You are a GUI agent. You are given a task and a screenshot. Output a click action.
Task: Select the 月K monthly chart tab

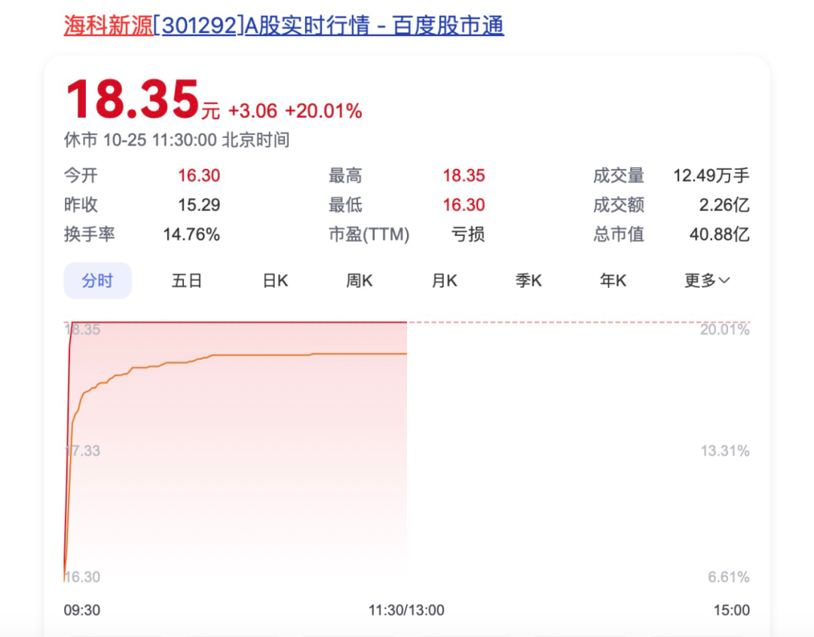point(444,280)
